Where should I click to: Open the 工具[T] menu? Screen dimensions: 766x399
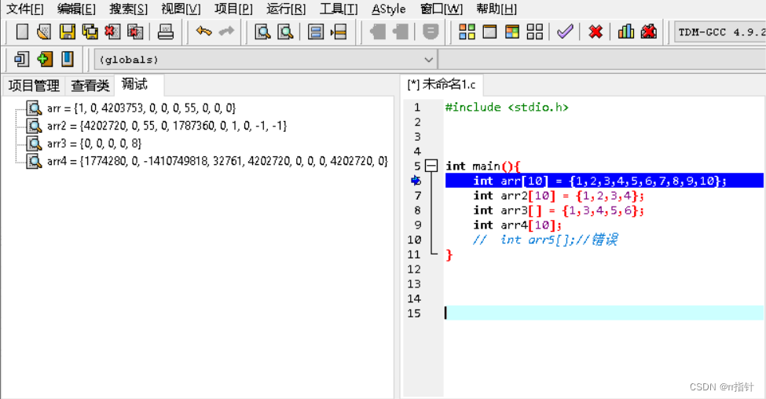[339, 9]
